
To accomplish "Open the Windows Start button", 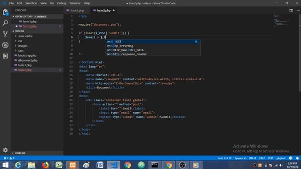I will [x=5, y=165].
